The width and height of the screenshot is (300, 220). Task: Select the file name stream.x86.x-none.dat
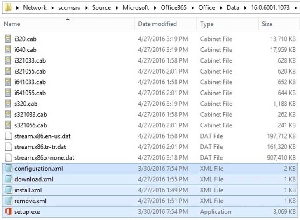click(44, 158)
